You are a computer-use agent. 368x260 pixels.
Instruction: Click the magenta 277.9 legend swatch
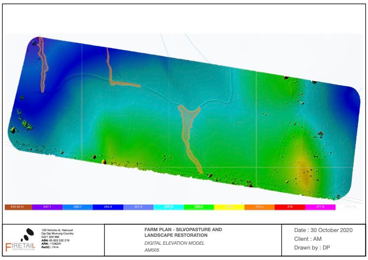click(320, 207)
